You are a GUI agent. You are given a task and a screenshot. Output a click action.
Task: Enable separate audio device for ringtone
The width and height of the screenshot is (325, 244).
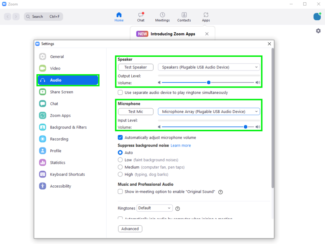[x=120, y=92]
